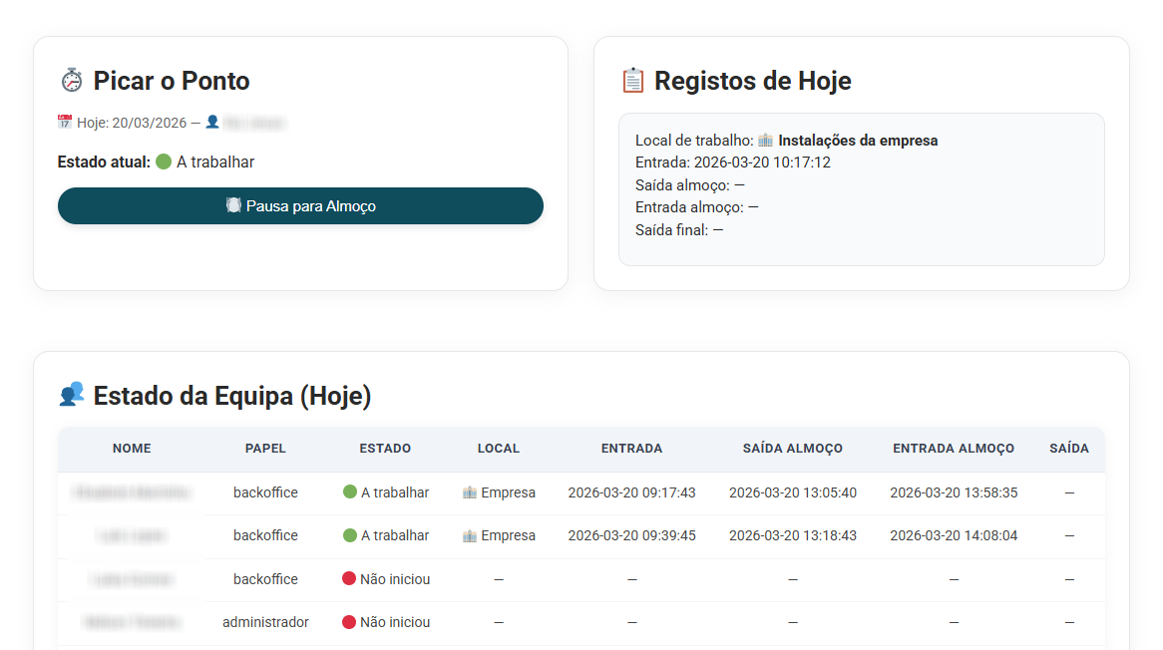Image resolution: width=1163 pixels, height=650 pixels.
Task: Click building icon before Instalações da empresa
Action: point(766,141)
